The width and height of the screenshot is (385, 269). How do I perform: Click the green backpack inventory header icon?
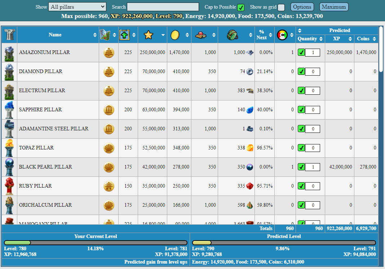[232, 35]
